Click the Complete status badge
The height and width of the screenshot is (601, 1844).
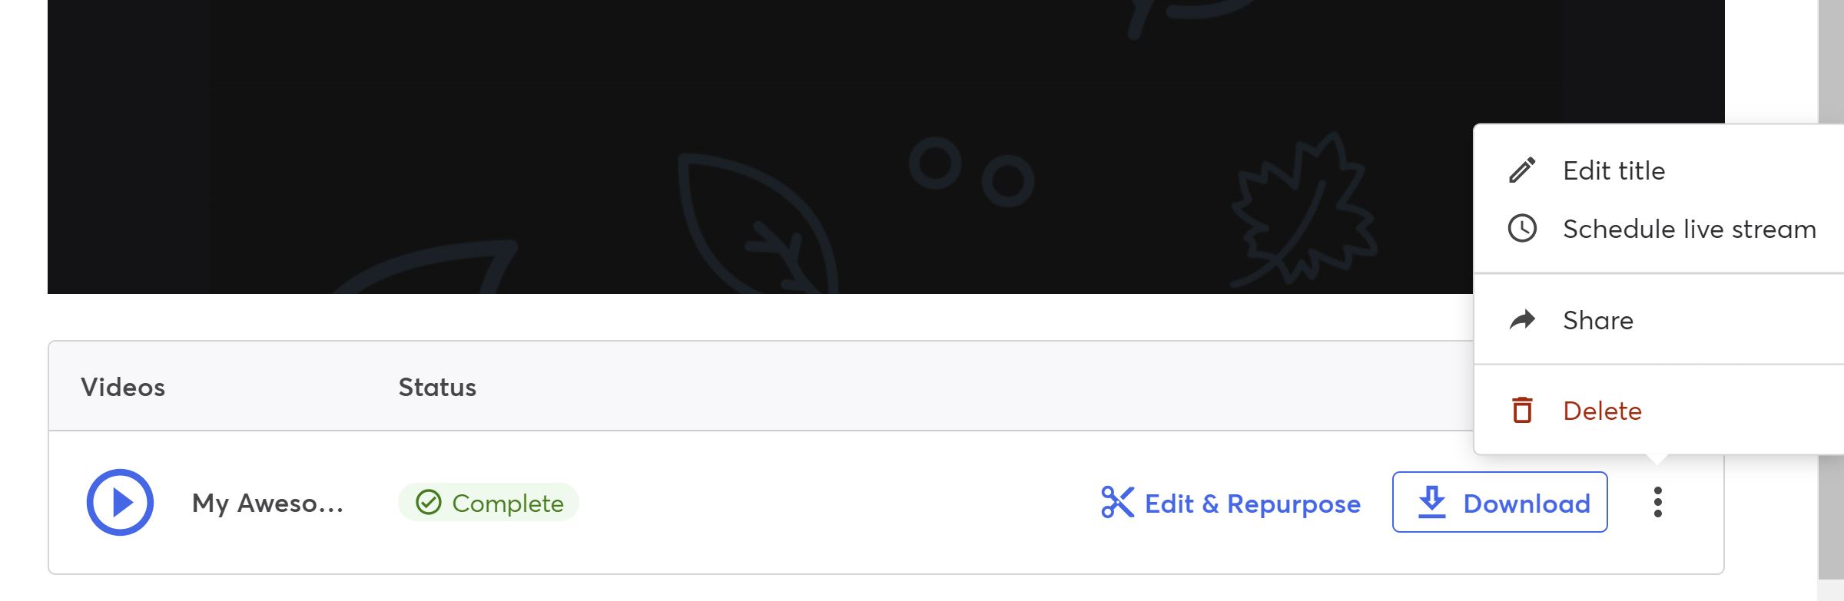pos(488,503)
